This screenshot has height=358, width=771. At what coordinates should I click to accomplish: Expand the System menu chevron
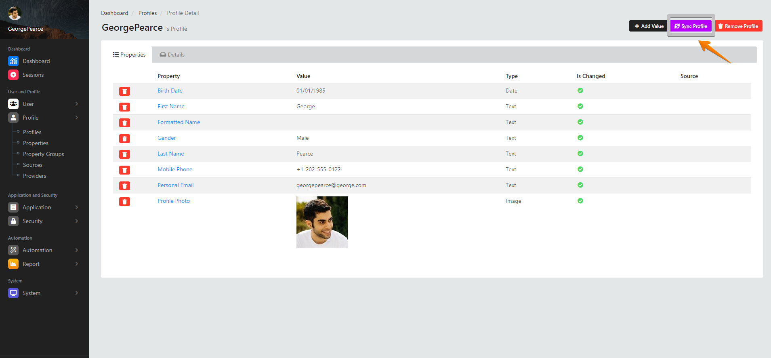coord(77,293)
